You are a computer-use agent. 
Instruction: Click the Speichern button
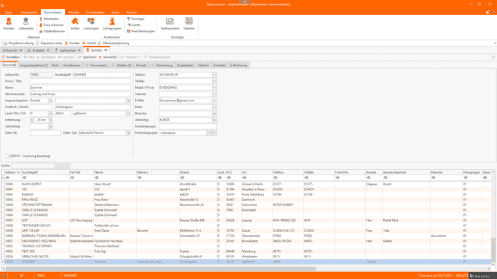pos(88,57)
